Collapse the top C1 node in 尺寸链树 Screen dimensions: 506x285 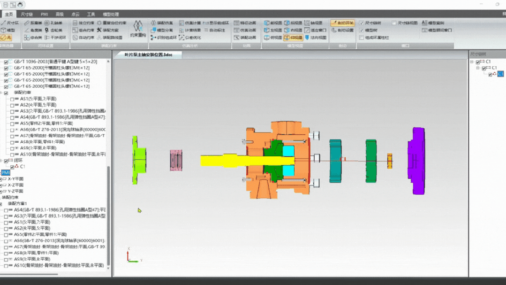click(x=472, y=62)
